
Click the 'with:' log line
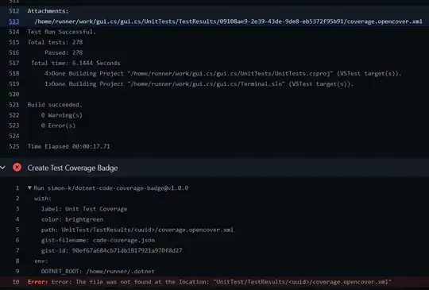(x=43, y=199)
